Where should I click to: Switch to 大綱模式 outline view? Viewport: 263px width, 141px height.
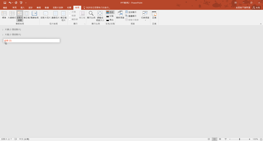12,15
